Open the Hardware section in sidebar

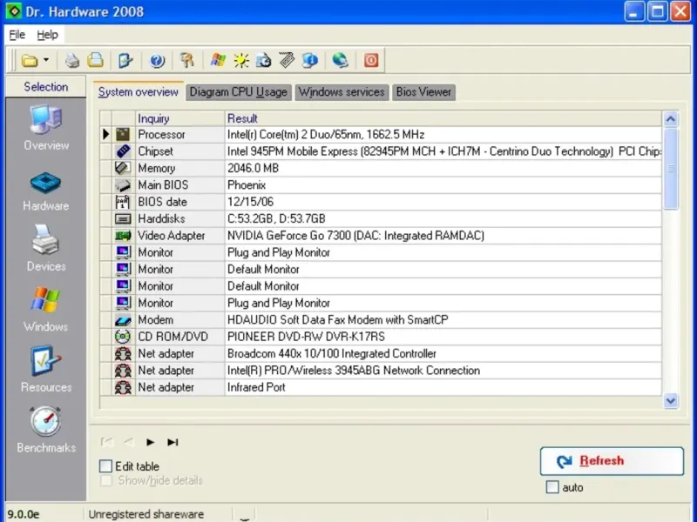coord(46,191)
